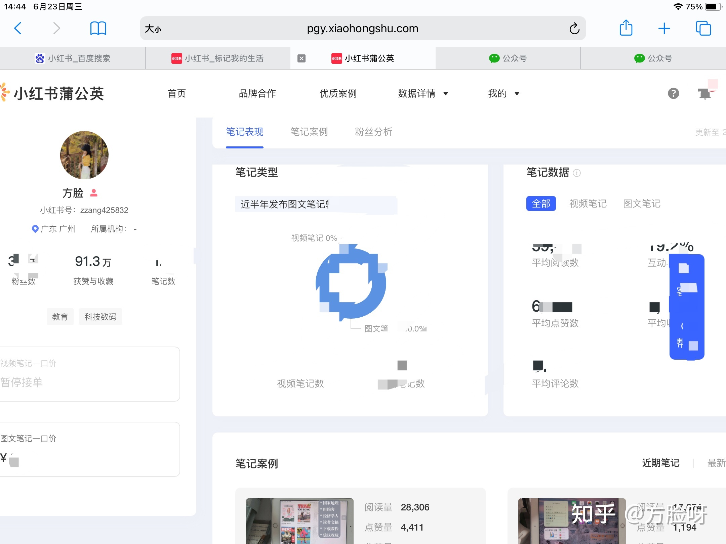Expand the 我的 dropdown

(x=503, y=93)
